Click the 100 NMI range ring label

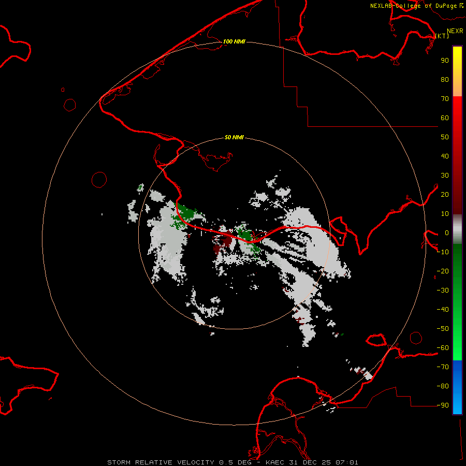pos(234,41)
